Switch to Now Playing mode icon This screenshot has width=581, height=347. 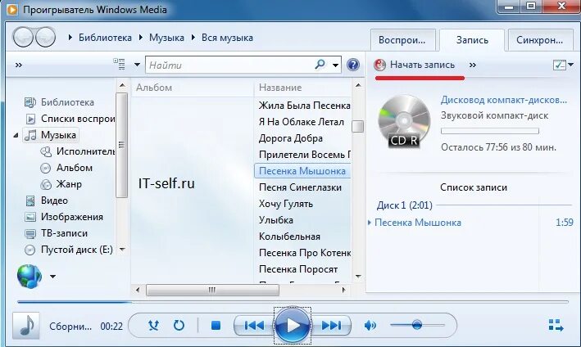(556, 326)
